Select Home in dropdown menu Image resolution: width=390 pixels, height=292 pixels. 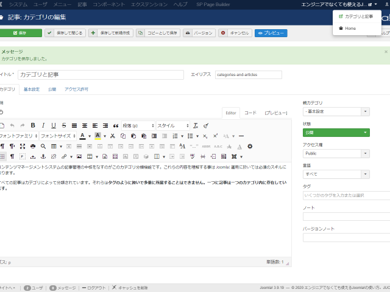coord(357,29)
